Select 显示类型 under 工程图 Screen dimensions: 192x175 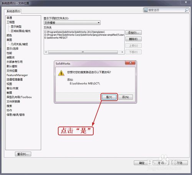16,26
